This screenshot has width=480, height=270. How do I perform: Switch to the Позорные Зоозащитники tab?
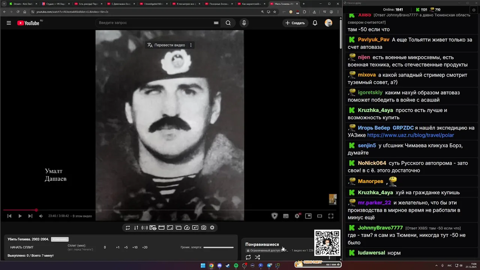tap(219, 4)
